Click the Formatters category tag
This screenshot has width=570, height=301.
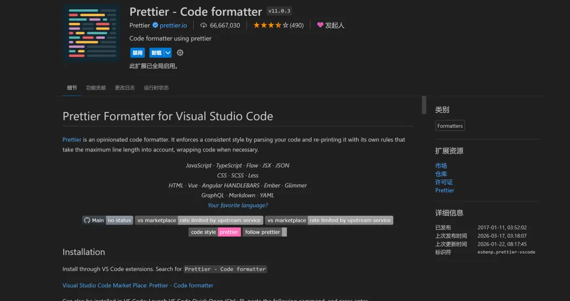tap(450, 126)
